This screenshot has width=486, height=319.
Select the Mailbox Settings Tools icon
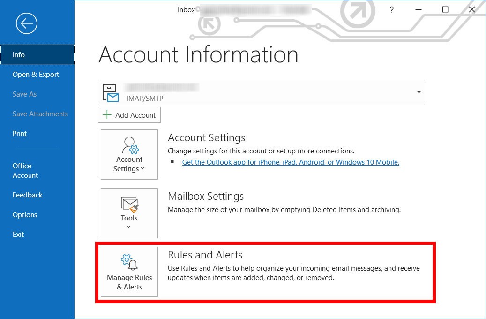point(129,205)
